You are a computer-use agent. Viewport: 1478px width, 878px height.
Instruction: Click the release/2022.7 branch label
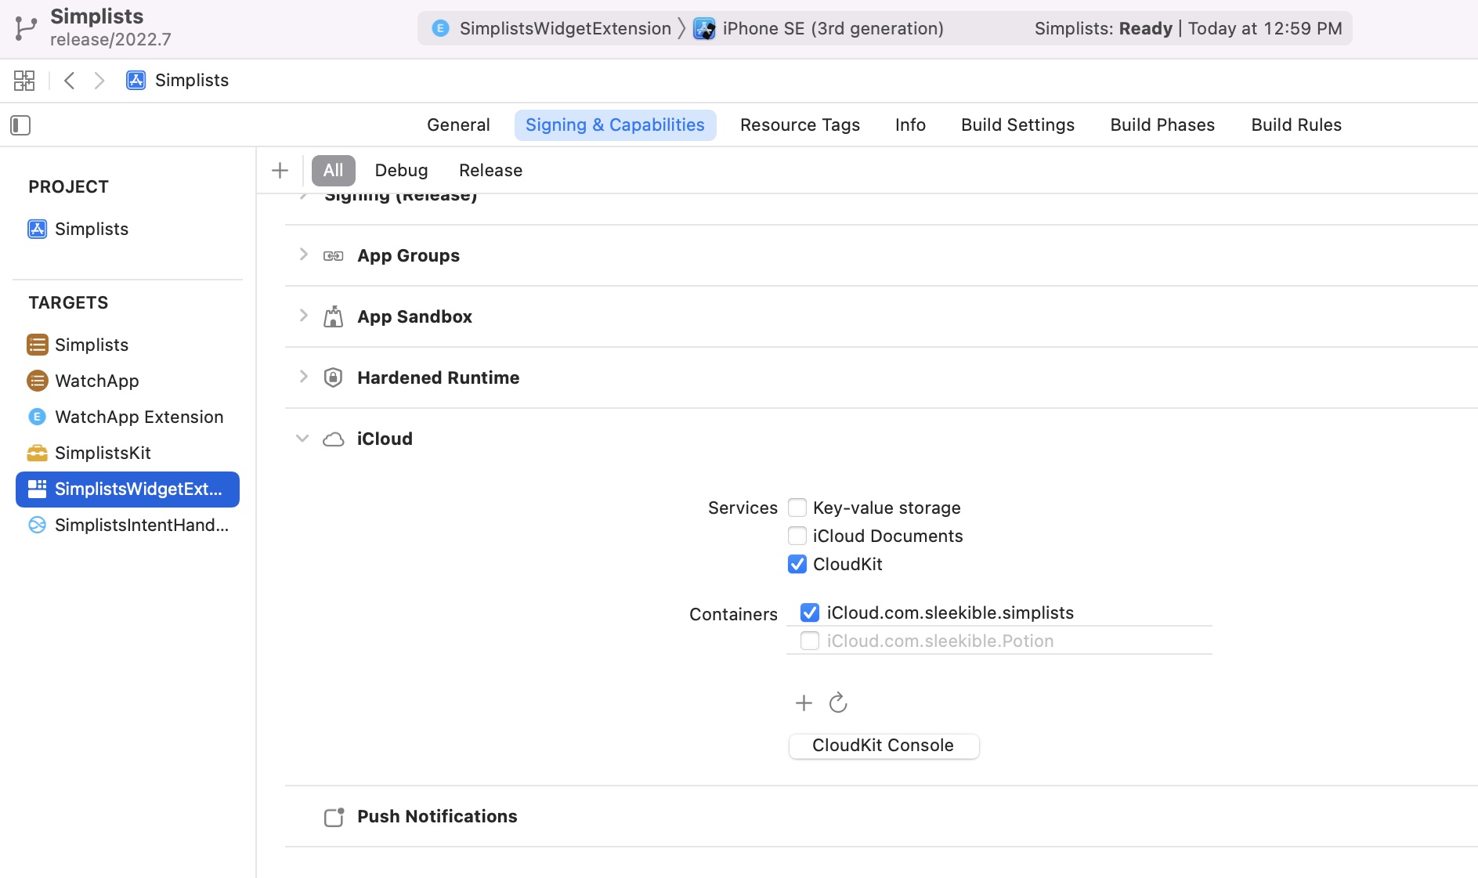coord(110,39)
